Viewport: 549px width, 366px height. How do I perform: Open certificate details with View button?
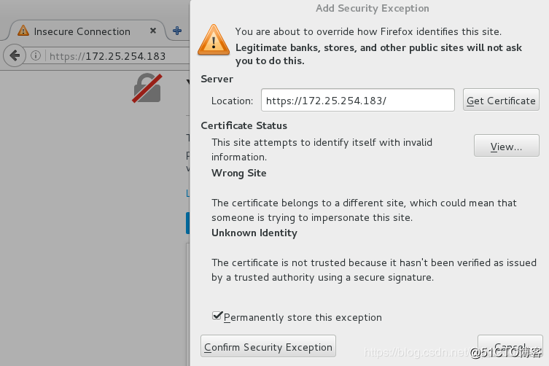(506, 146)
